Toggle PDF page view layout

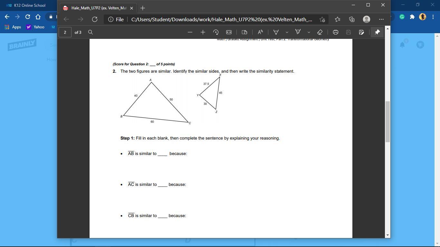point(244,32)
